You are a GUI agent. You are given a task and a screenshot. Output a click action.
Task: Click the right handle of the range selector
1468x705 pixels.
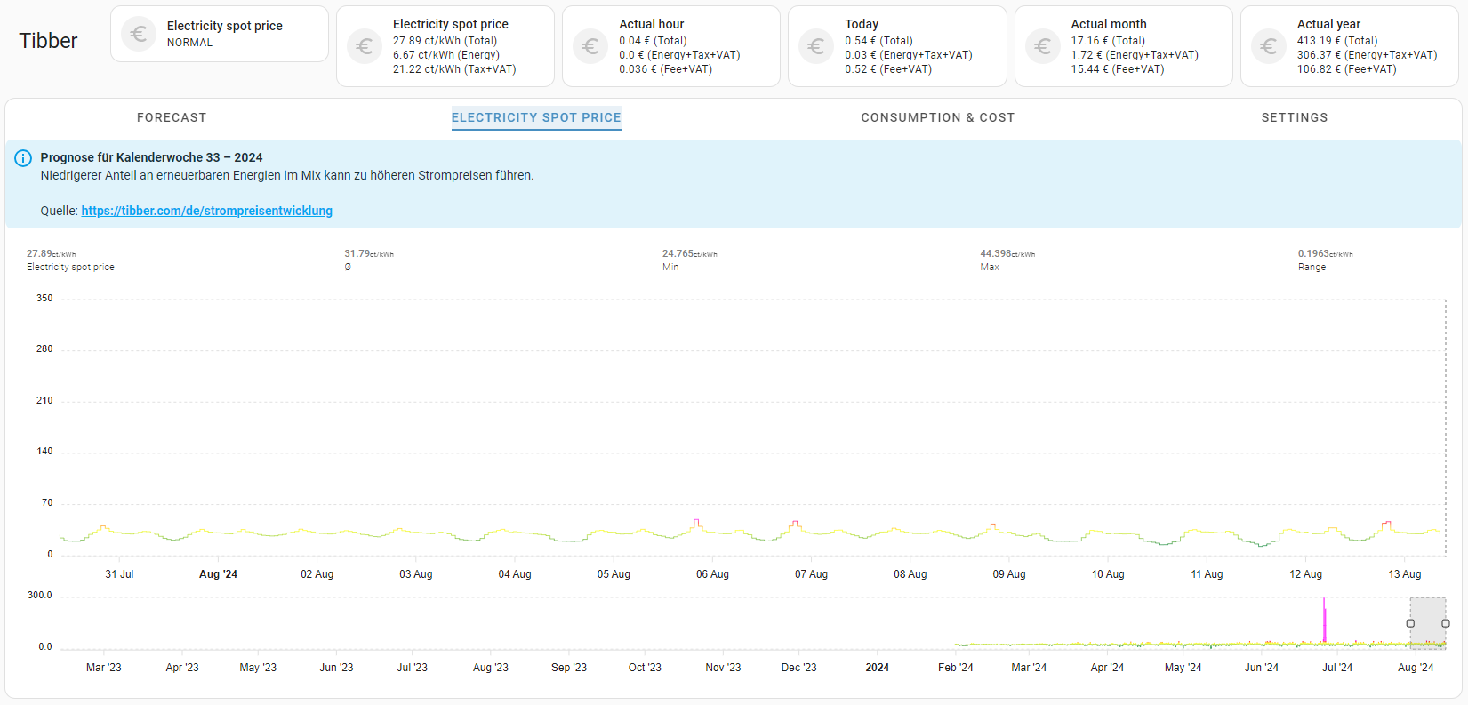point(1446,623)
